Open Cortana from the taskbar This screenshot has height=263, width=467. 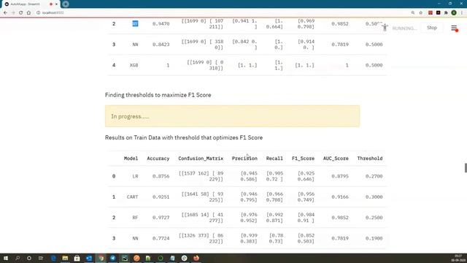[29, 258]
